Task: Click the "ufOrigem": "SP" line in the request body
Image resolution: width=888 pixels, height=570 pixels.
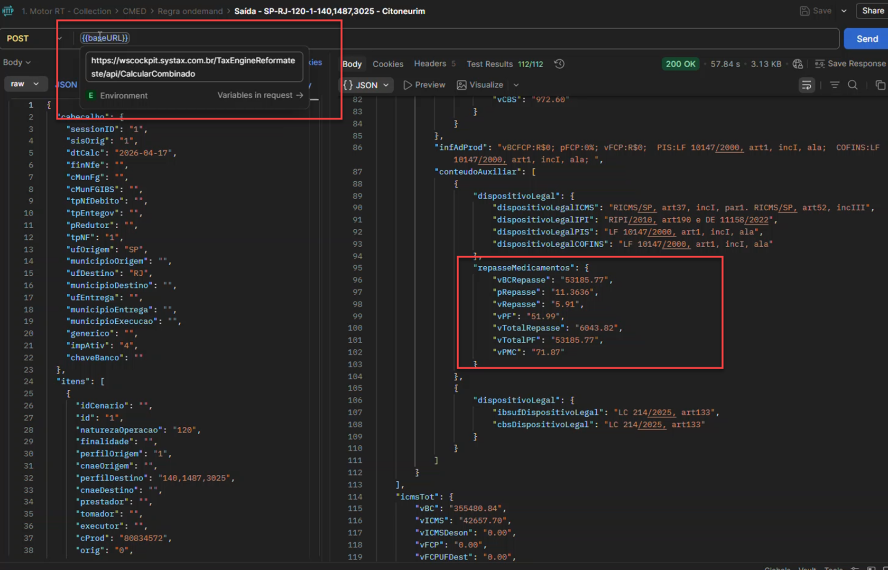Action: 107,249
